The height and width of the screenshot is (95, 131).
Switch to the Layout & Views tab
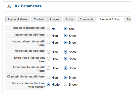(x=18, y=19)
